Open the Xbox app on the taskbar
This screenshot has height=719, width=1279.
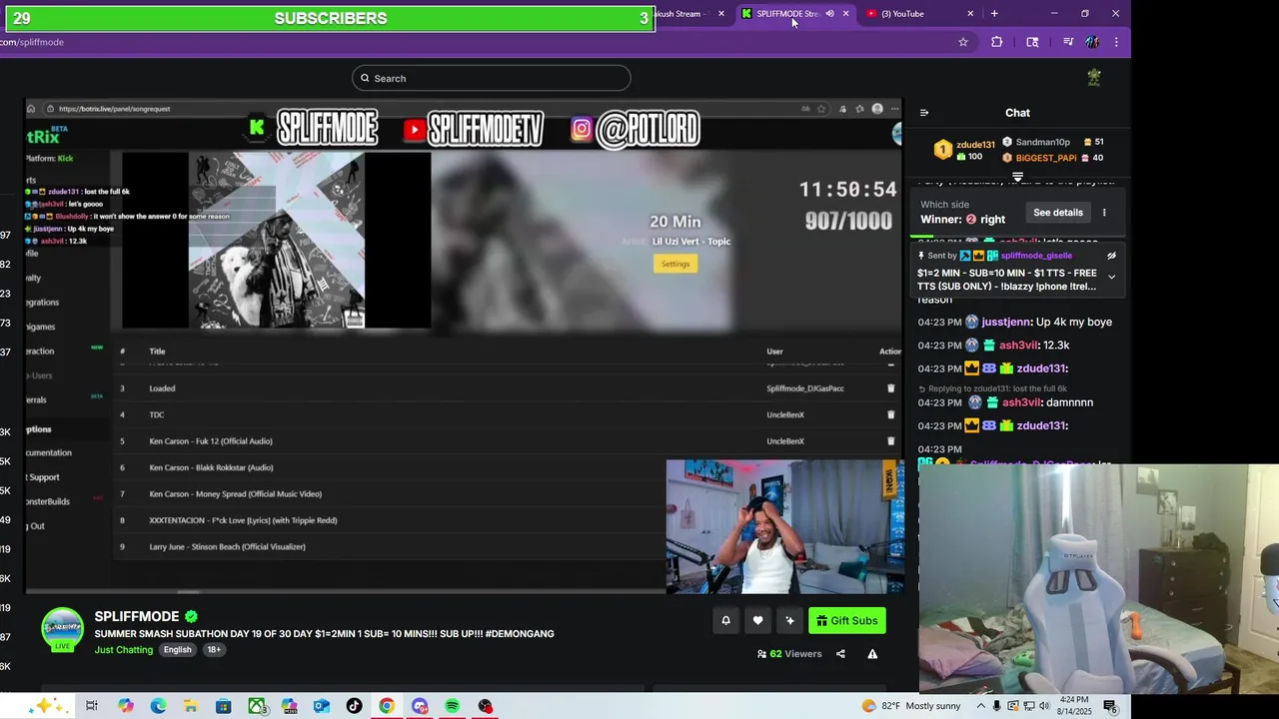[257, 706]
